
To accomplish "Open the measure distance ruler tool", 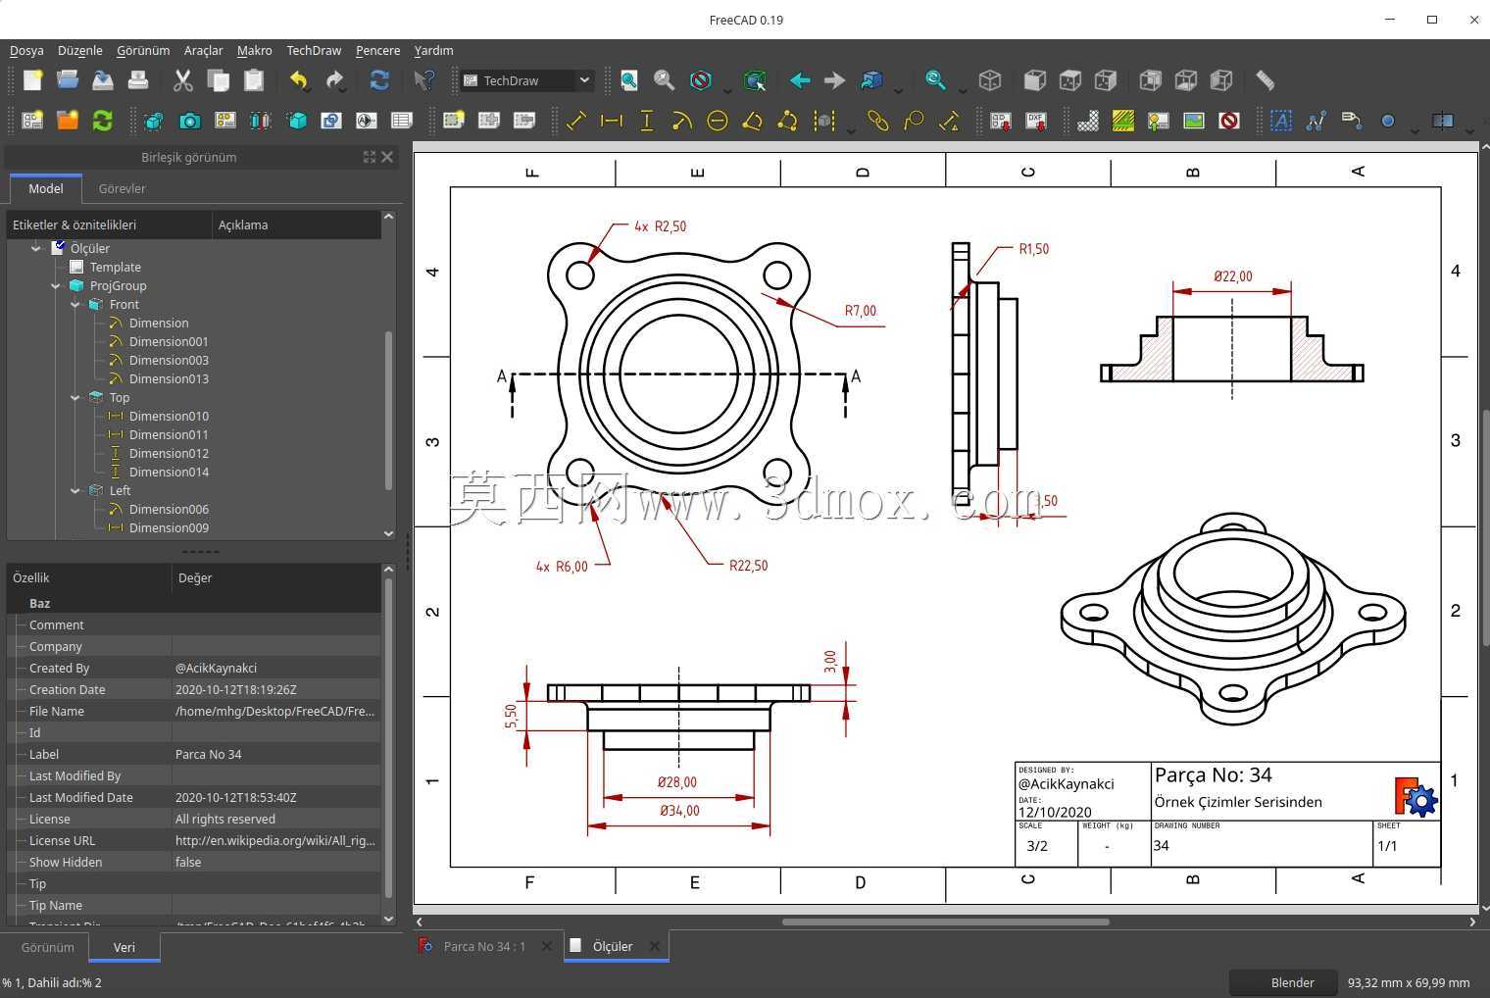I will 1266,80.
